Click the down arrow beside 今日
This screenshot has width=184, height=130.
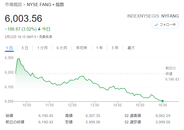pyautogui.click(x=39, y=29)
